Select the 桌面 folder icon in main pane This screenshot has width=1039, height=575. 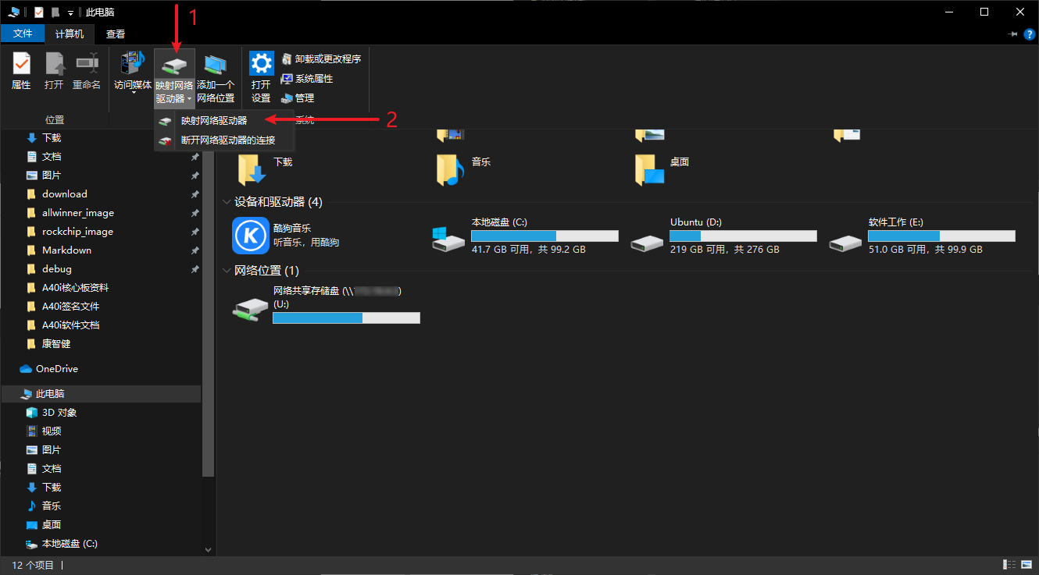(648, 169)
